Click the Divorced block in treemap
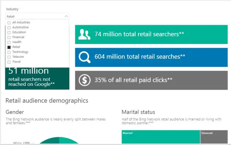 pos(214,137)
